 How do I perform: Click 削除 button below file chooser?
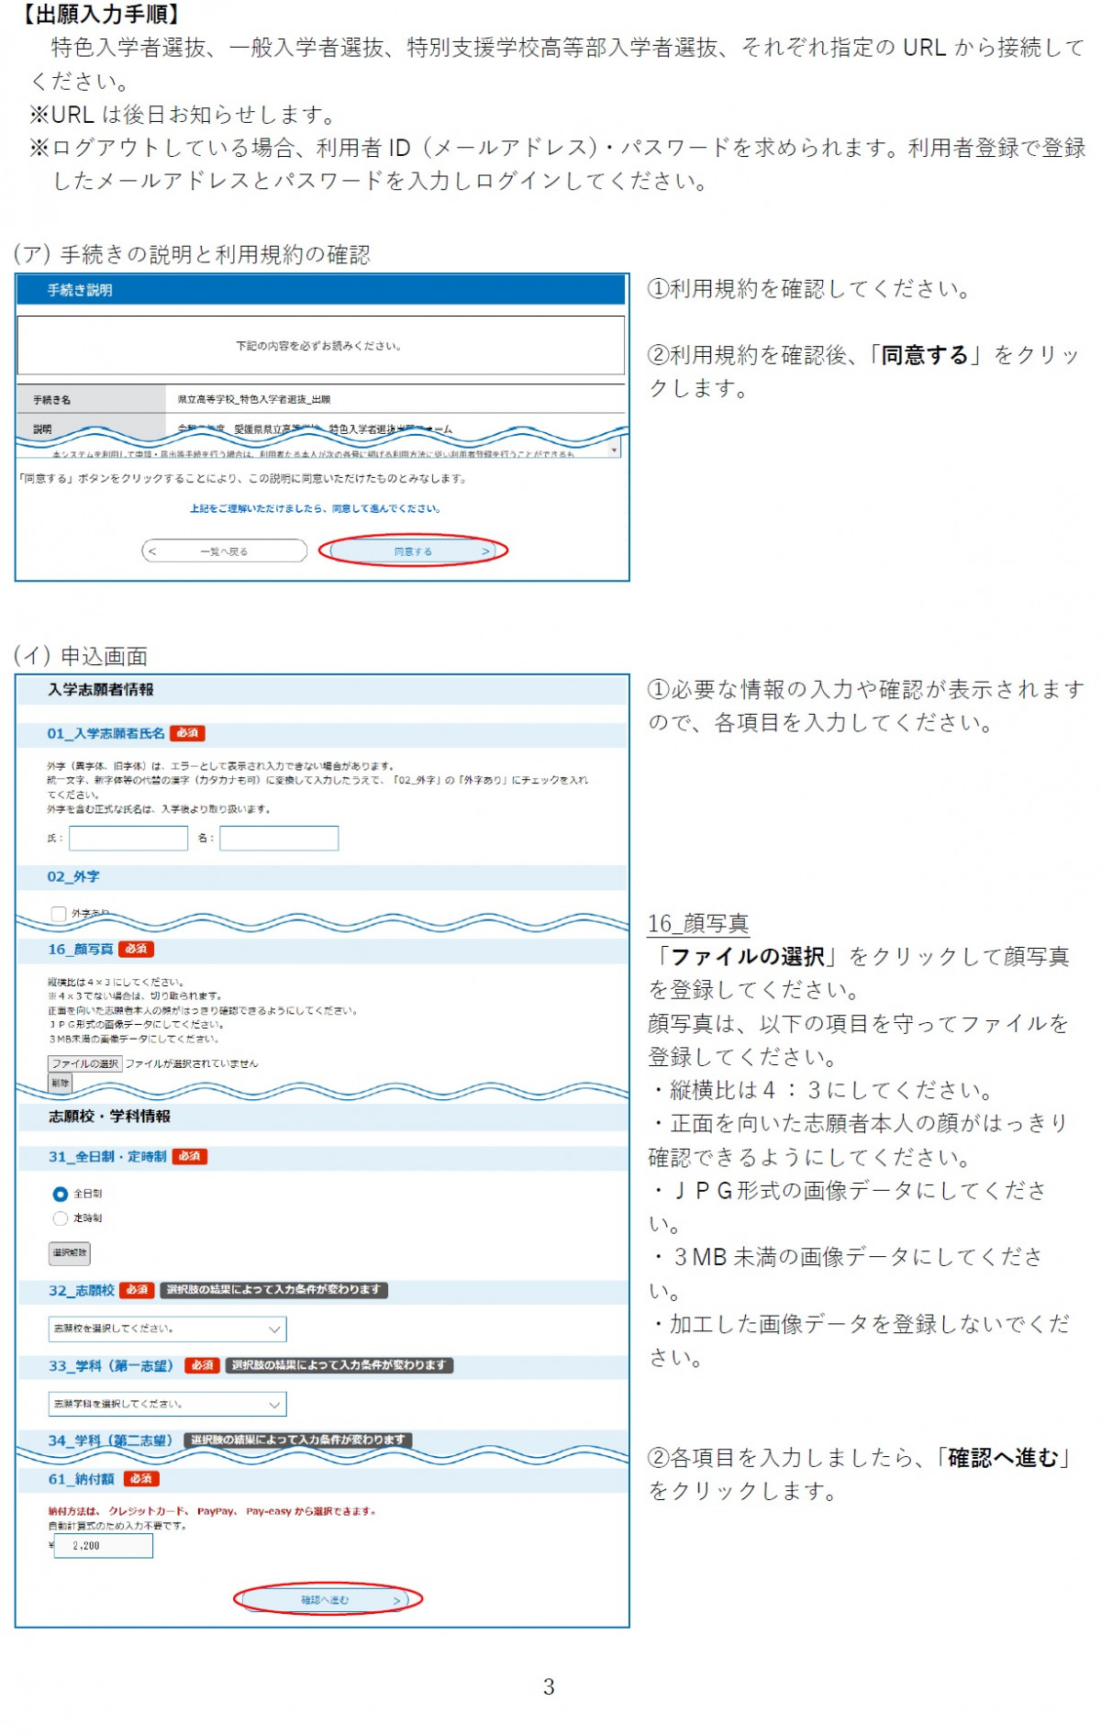click(60, 1084)
